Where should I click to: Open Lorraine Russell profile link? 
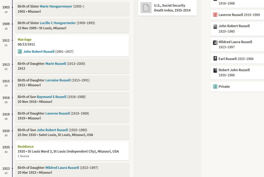click(58, 80)
